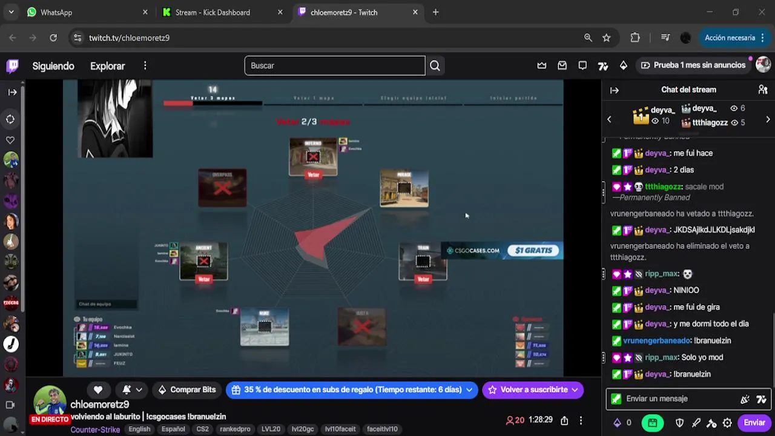Click ripp_max username in 'Solo yo mod'
The image size is (775, 436).
click(662, 357)
